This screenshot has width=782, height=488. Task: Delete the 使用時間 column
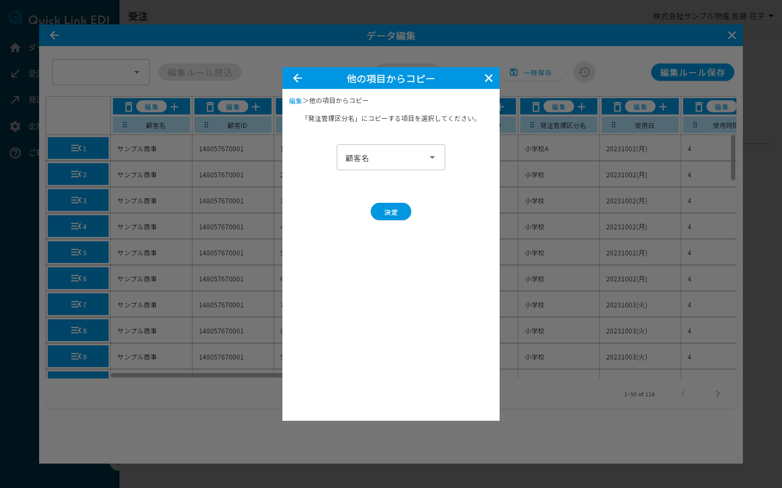click(699, 107)
